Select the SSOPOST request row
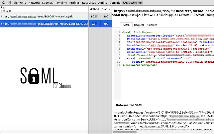 (x=44, y=16)
